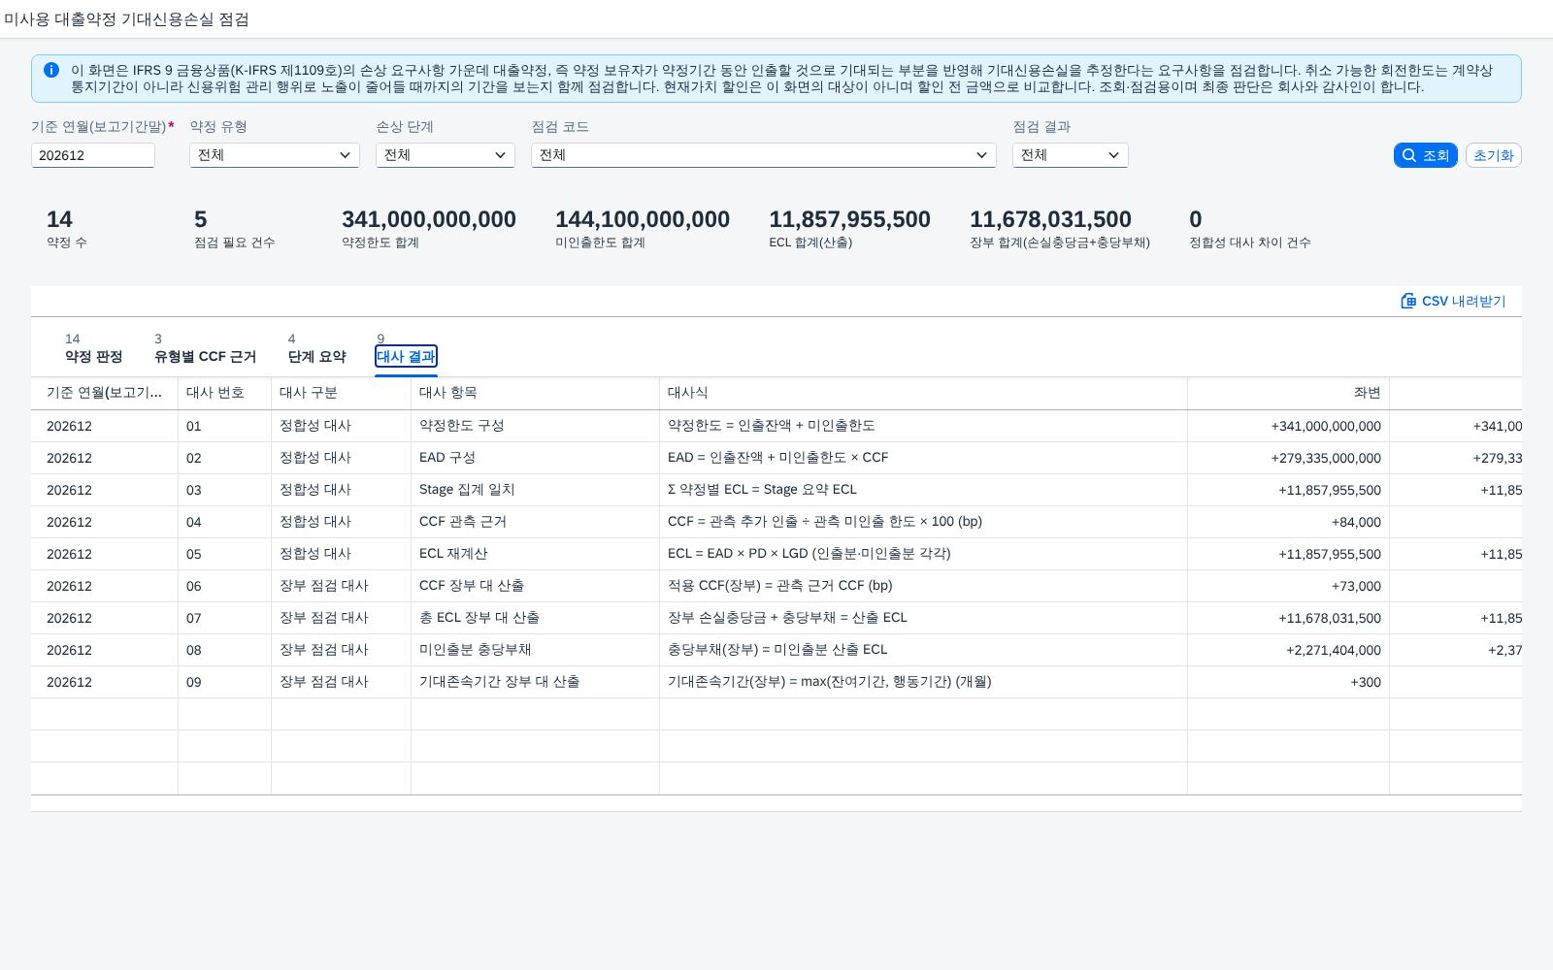Click the Stage 집계 일치 cell
This screenshot has height=970, width=1553.
535,490
